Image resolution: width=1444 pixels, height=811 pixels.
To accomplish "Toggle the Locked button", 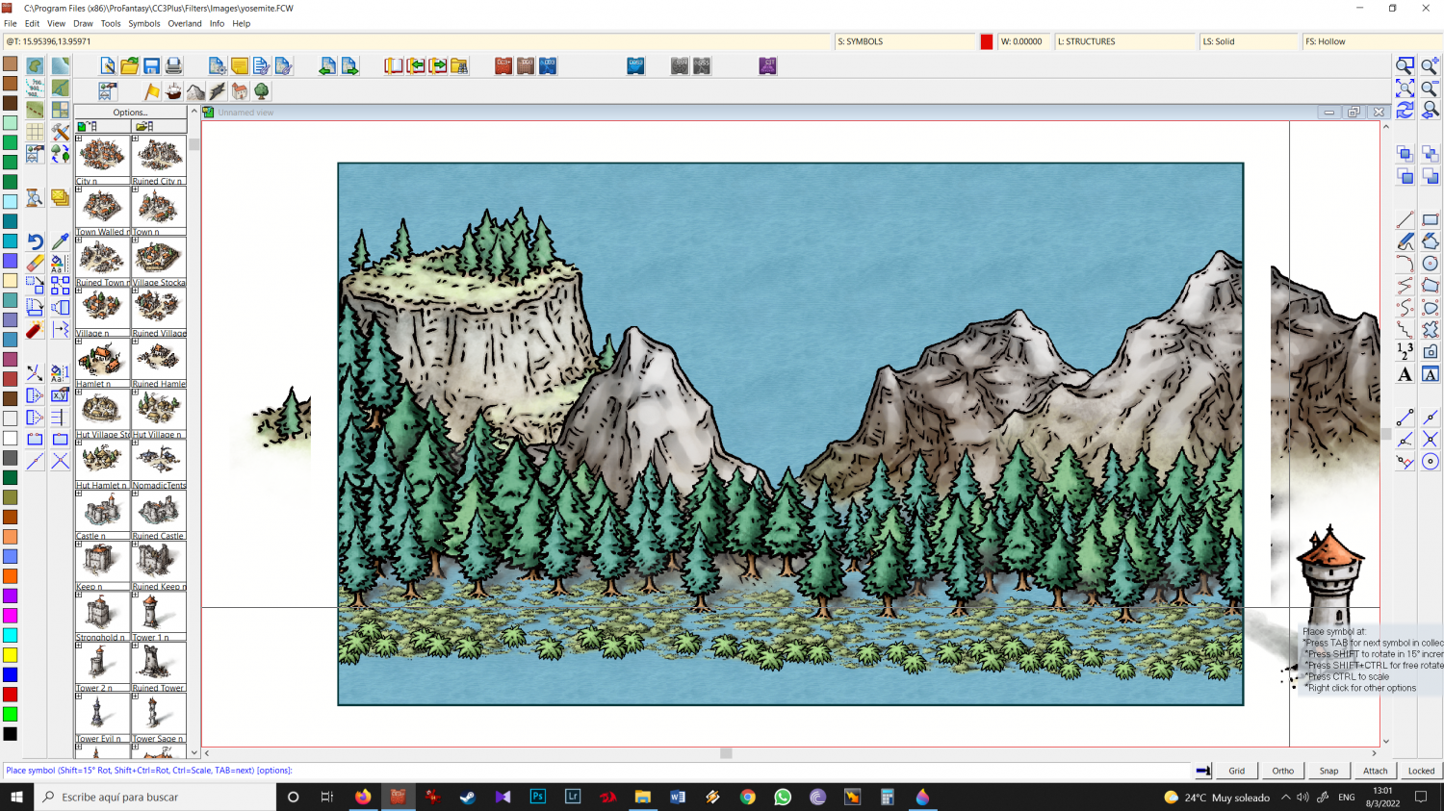I will click(1422, 771).
